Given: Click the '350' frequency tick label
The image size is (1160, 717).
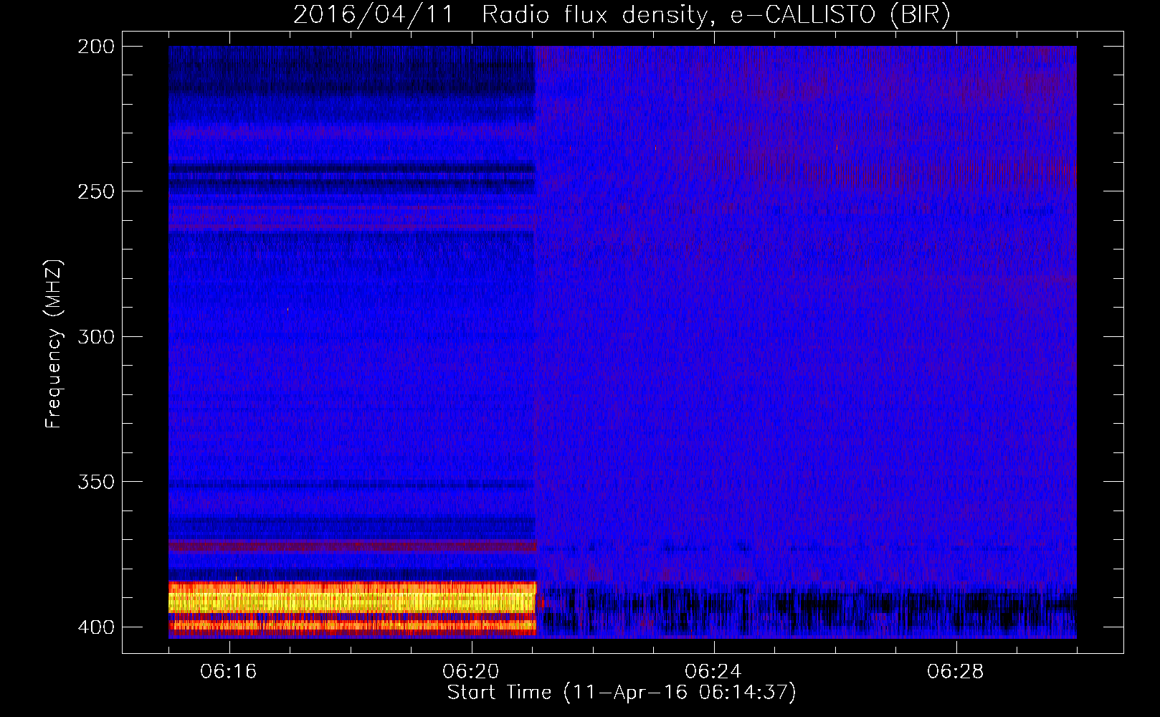Looking at the screenshot, I should (96, 482).
